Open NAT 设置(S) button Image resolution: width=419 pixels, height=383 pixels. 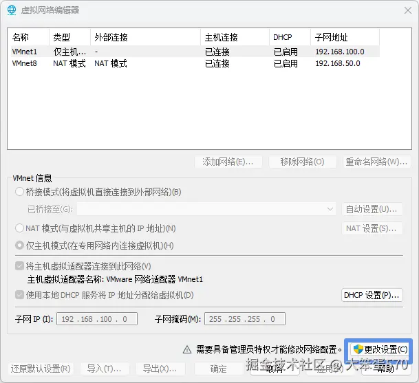(x=372, y=228)
